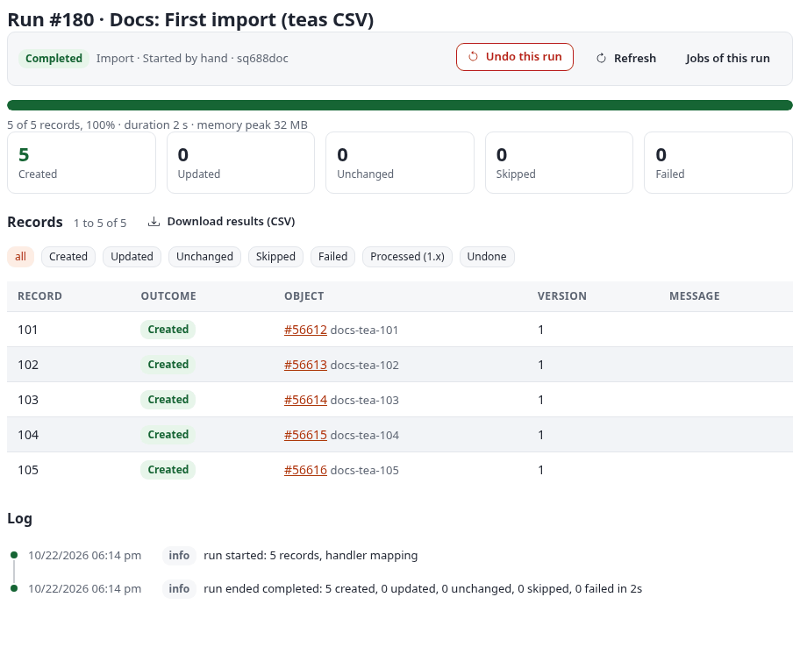This screenshot has width=800, height=654.
Task: Click the docs-tea-102 object name
Action: (x=364, y=366)
